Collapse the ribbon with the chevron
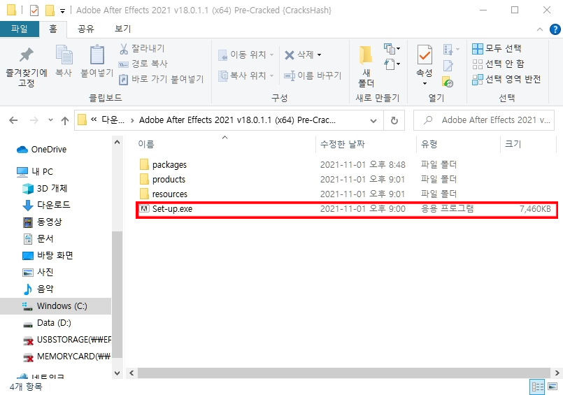 coord(540,29)
